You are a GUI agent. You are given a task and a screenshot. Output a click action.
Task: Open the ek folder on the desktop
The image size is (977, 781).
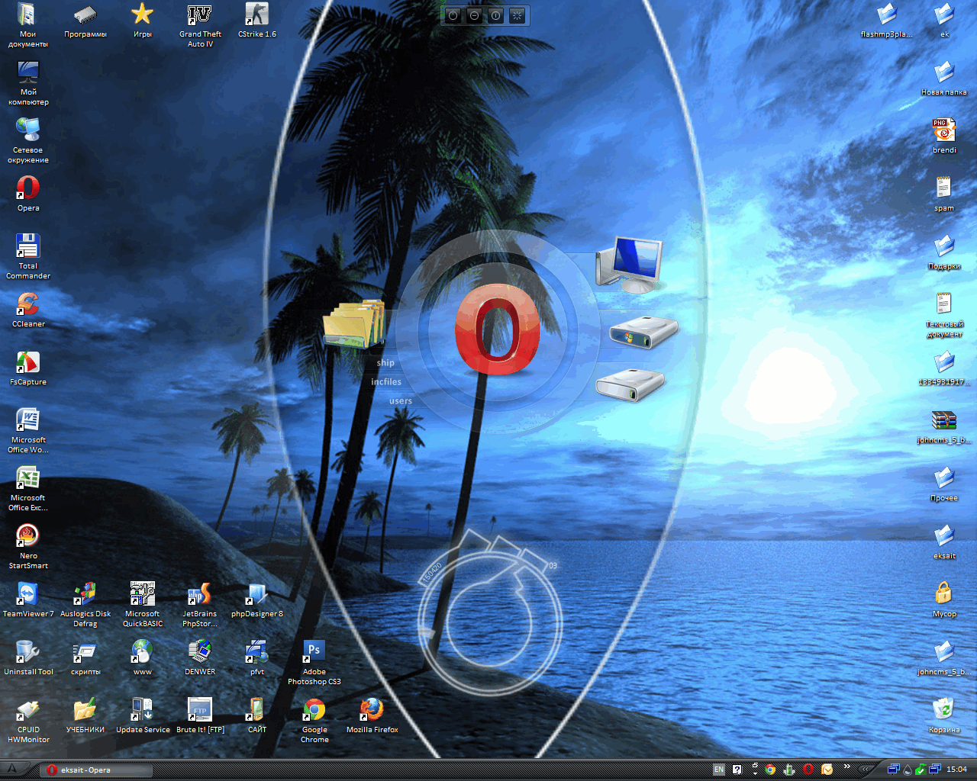coord(944,21)
